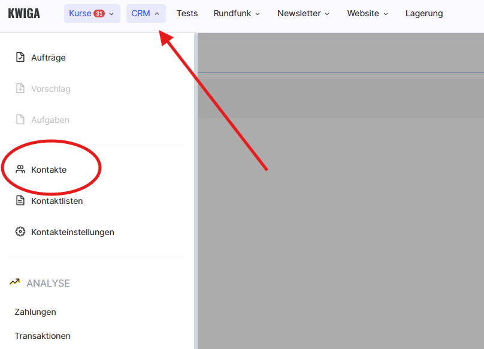The image size is (484, 349).
Task: Click the red 31 badge on Kurse
Action: click(99, 13)
